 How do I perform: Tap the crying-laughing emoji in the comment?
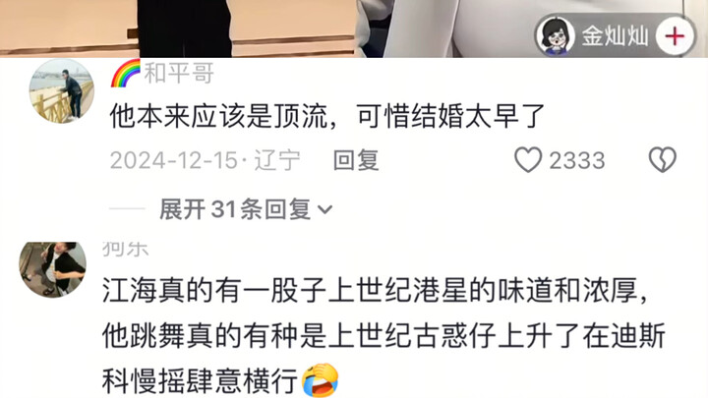coord(321,380)
